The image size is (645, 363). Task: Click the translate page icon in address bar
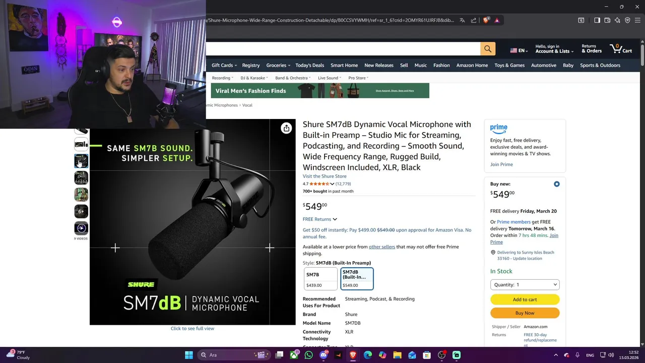462,20
